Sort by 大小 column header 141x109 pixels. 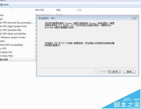[79, 10]
